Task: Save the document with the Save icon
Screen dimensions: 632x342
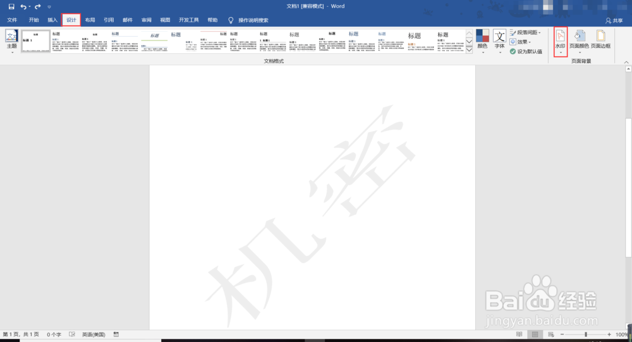Action: (x=11, y=6)
